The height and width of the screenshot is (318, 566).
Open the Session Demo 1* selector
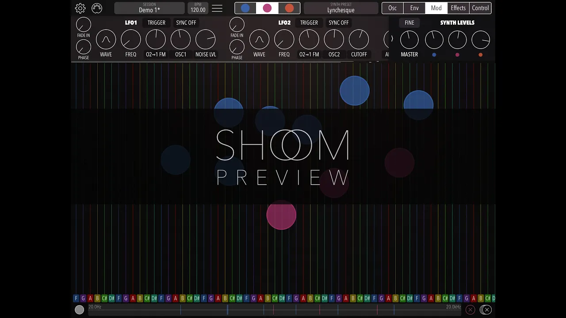tap(149, 8)
